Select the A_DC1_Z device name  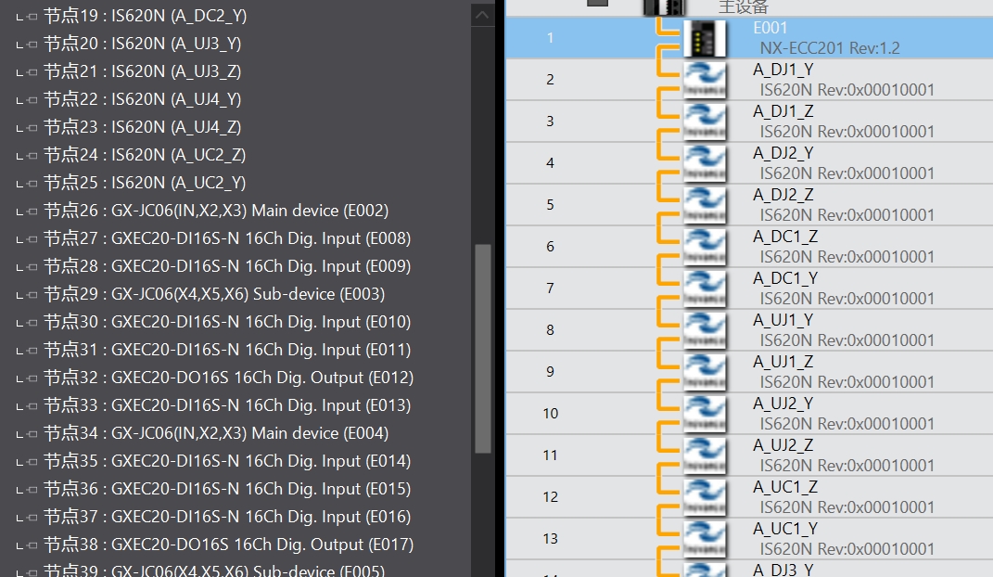click(x=785, y=237)
